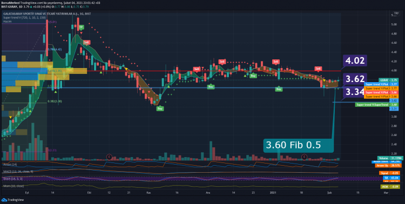The width and height of the screenshot is (405, 204).
Task: Click the MOM -0.09 scale label
Action: click(x=391, y=186)
